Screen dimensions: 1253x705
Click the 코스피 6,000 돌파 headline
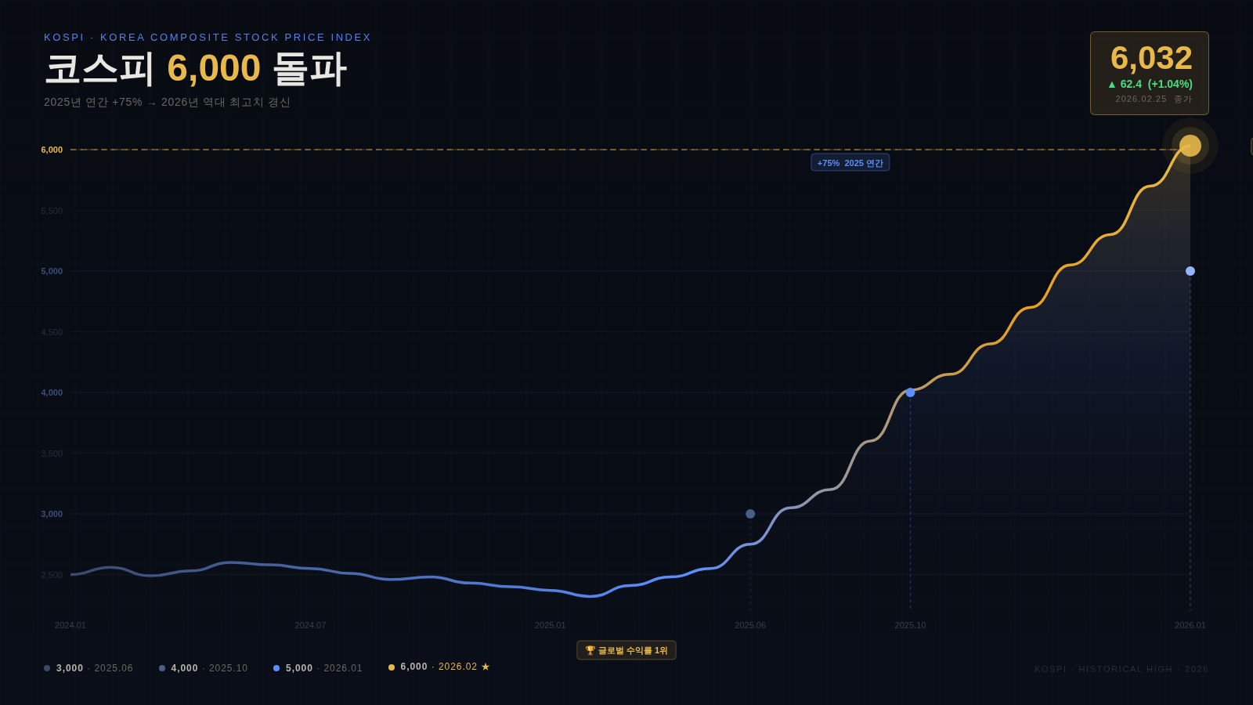pos(196,69)
